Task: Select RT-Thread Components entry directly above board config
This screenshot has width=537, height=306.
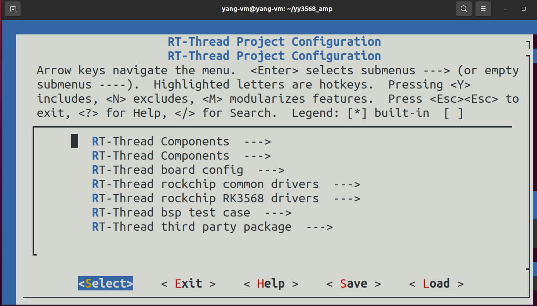Action: tap(160, 156)
